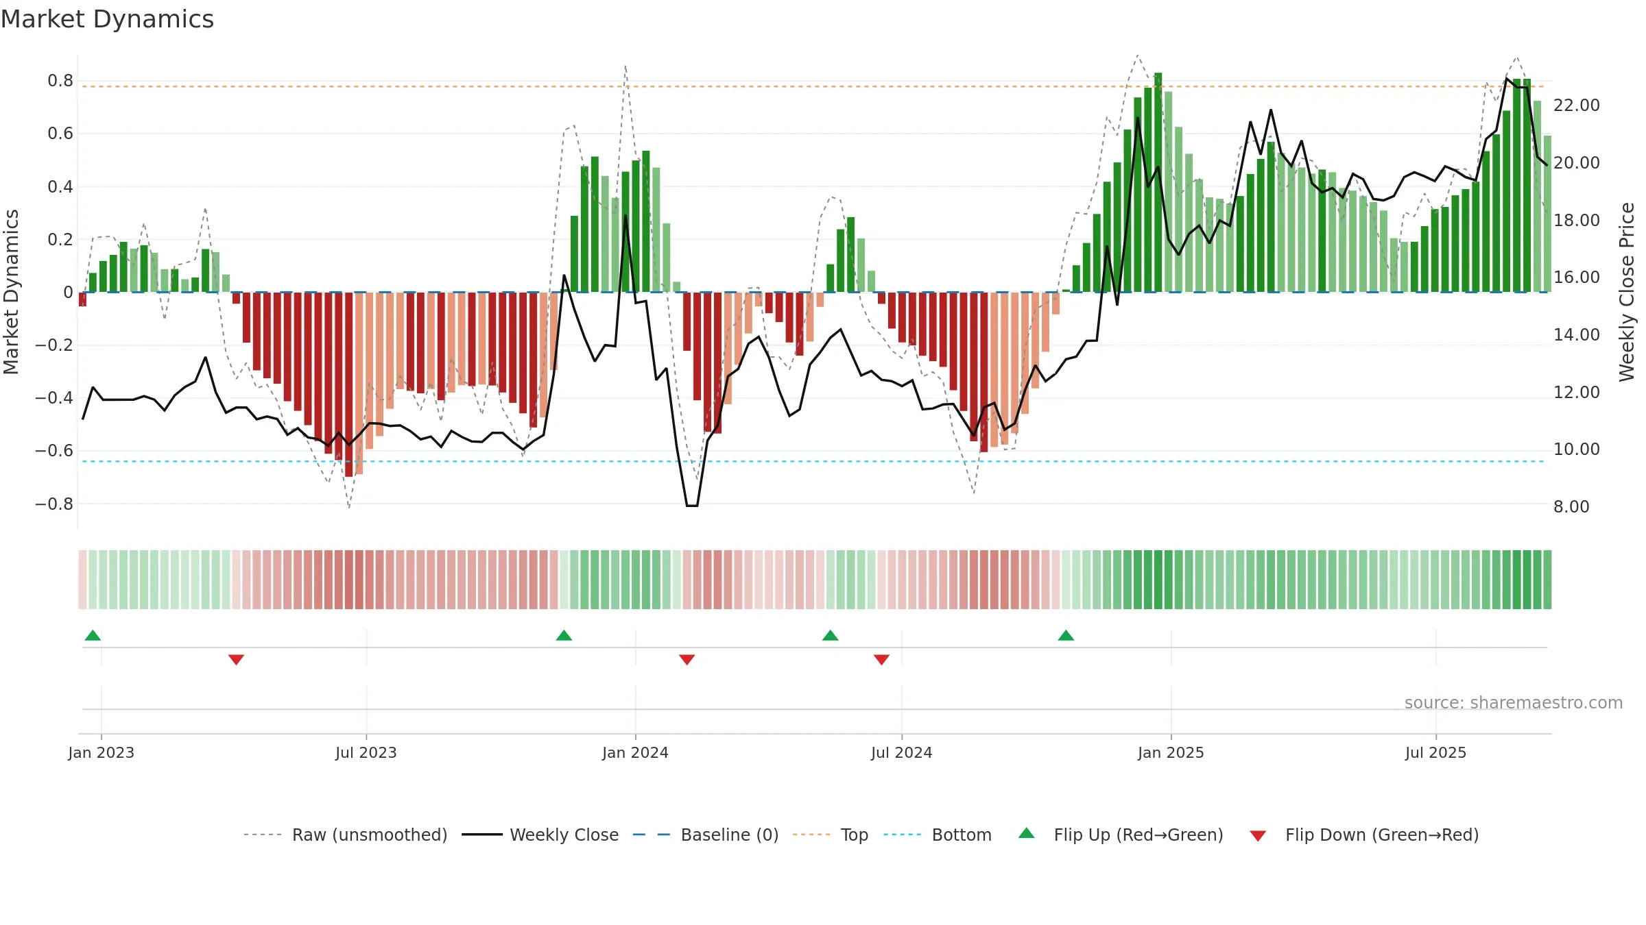Click the Jan 2024 x-axis label
The image size is (1646, 925).
635,752
